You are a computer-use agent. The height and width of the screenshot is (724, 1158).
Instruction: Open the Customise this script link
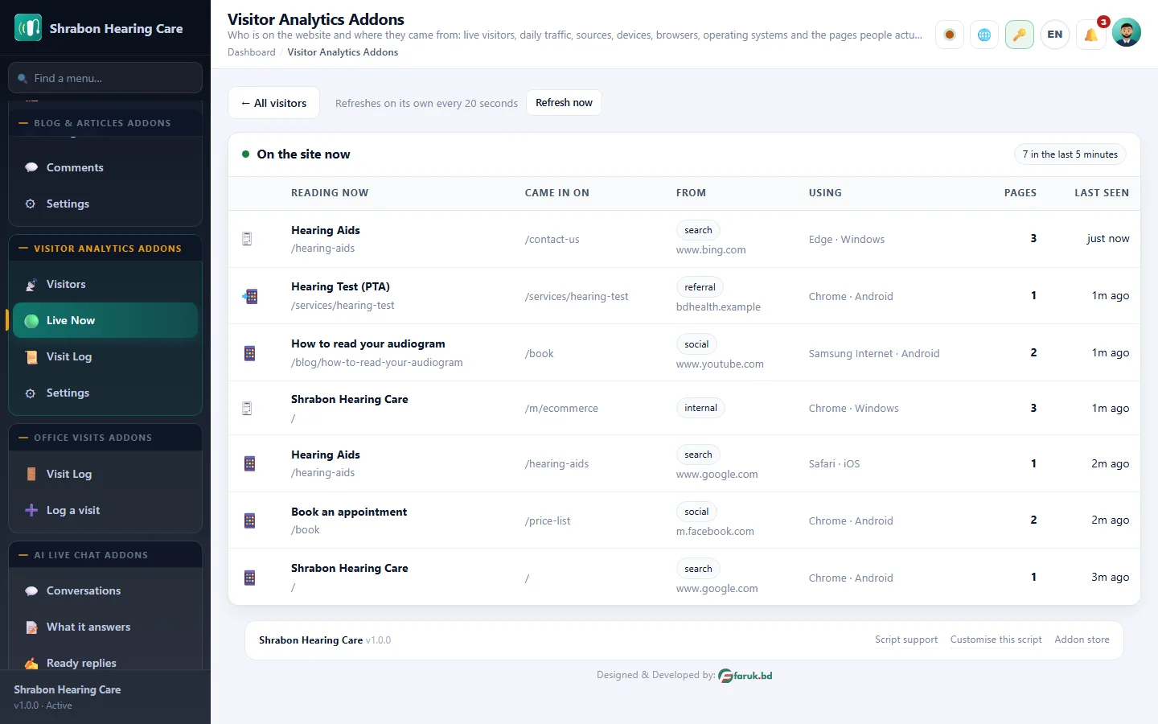click(x=996, y=640)
